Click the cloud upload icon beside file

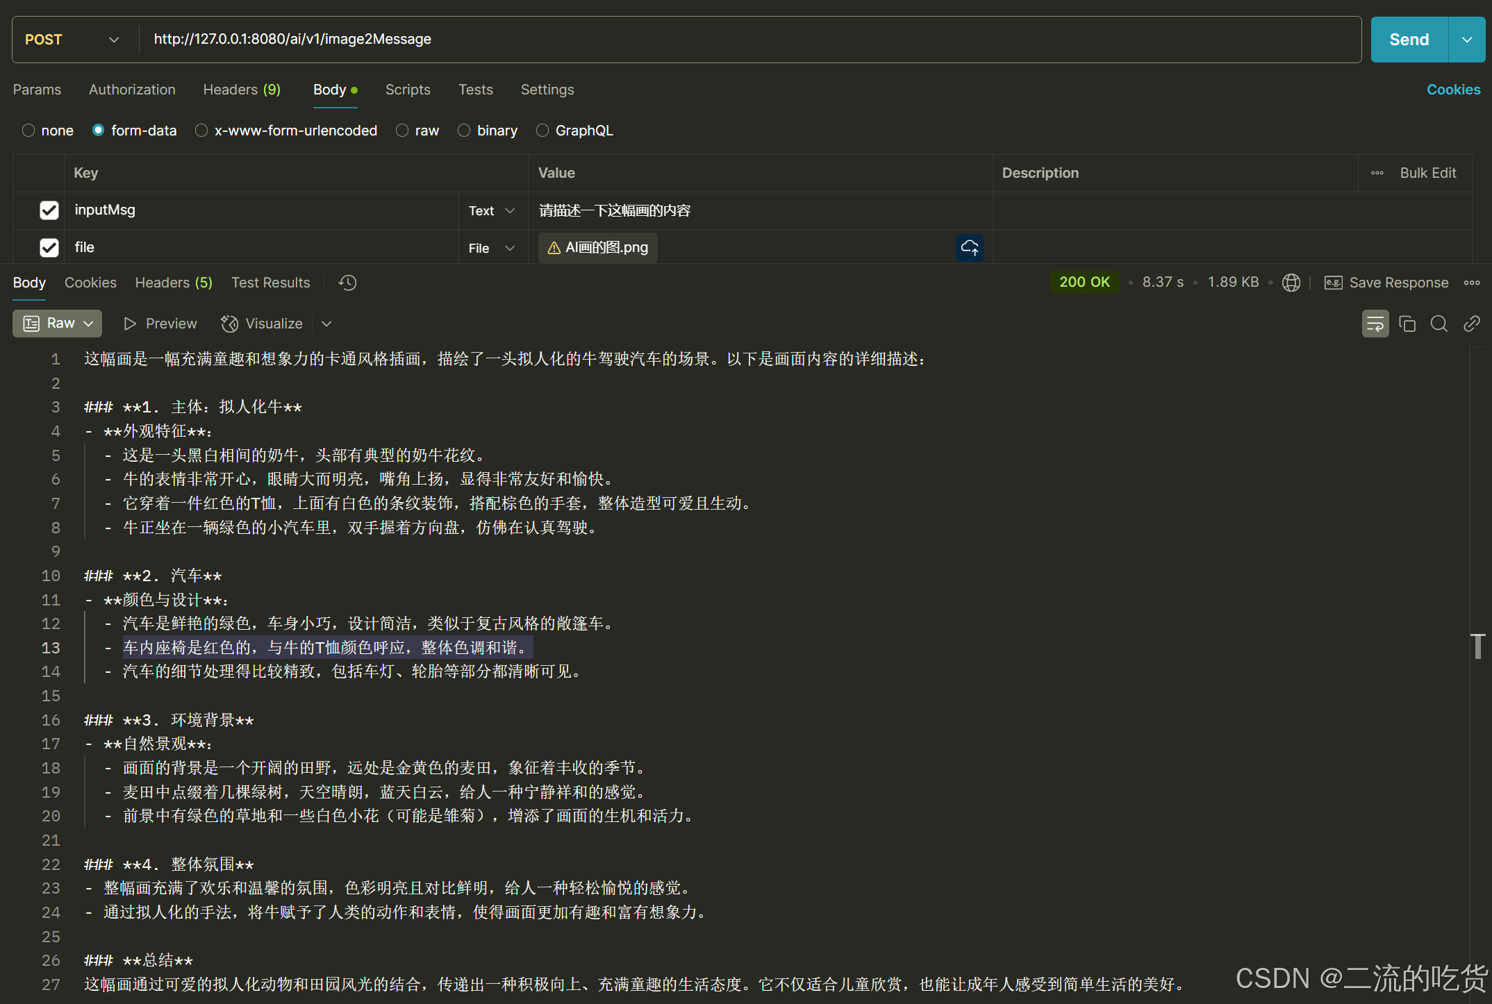tap(970, 248)
